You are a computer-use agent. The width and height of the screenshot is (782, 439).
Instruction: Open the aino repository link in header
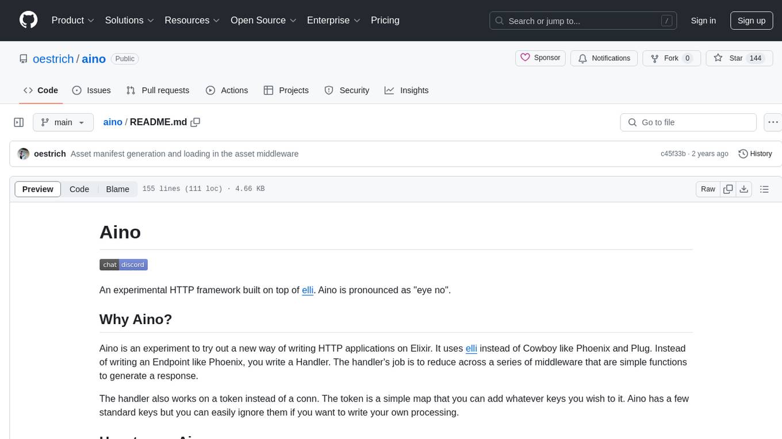(x=94, y=59)
